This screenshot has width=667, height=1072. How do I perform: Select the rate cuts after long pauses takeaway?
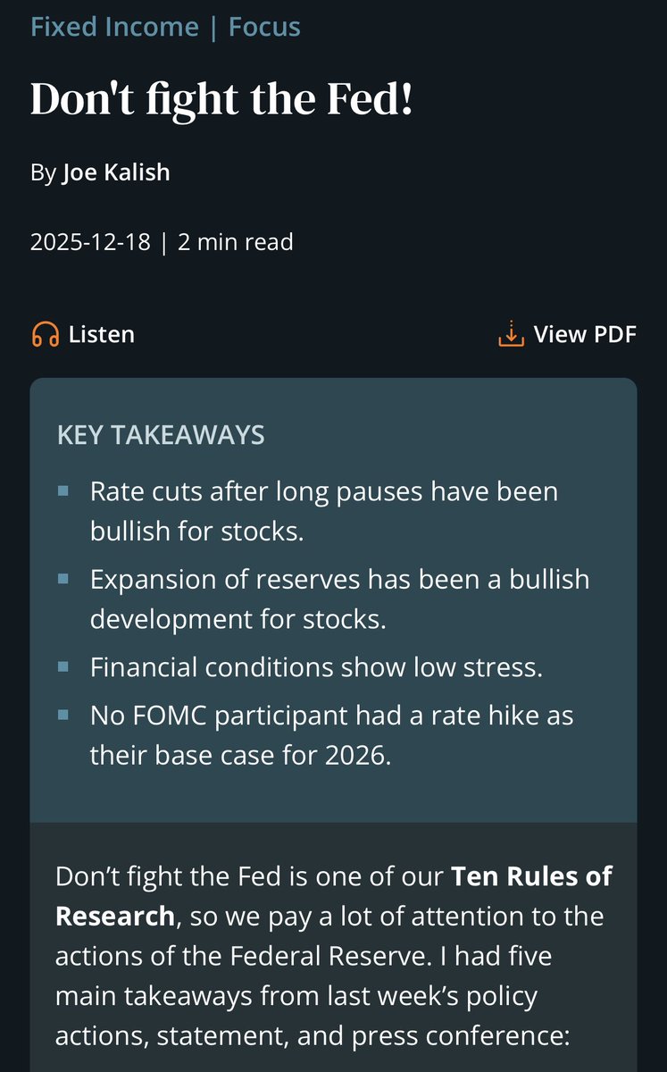(x=323, y=511)
